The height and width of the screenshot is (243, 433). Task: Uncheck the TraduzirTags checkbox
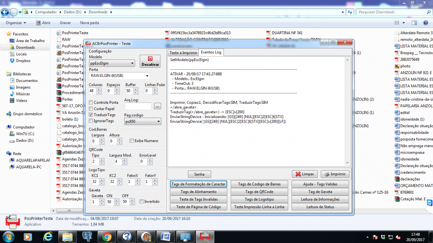[91, 115]
